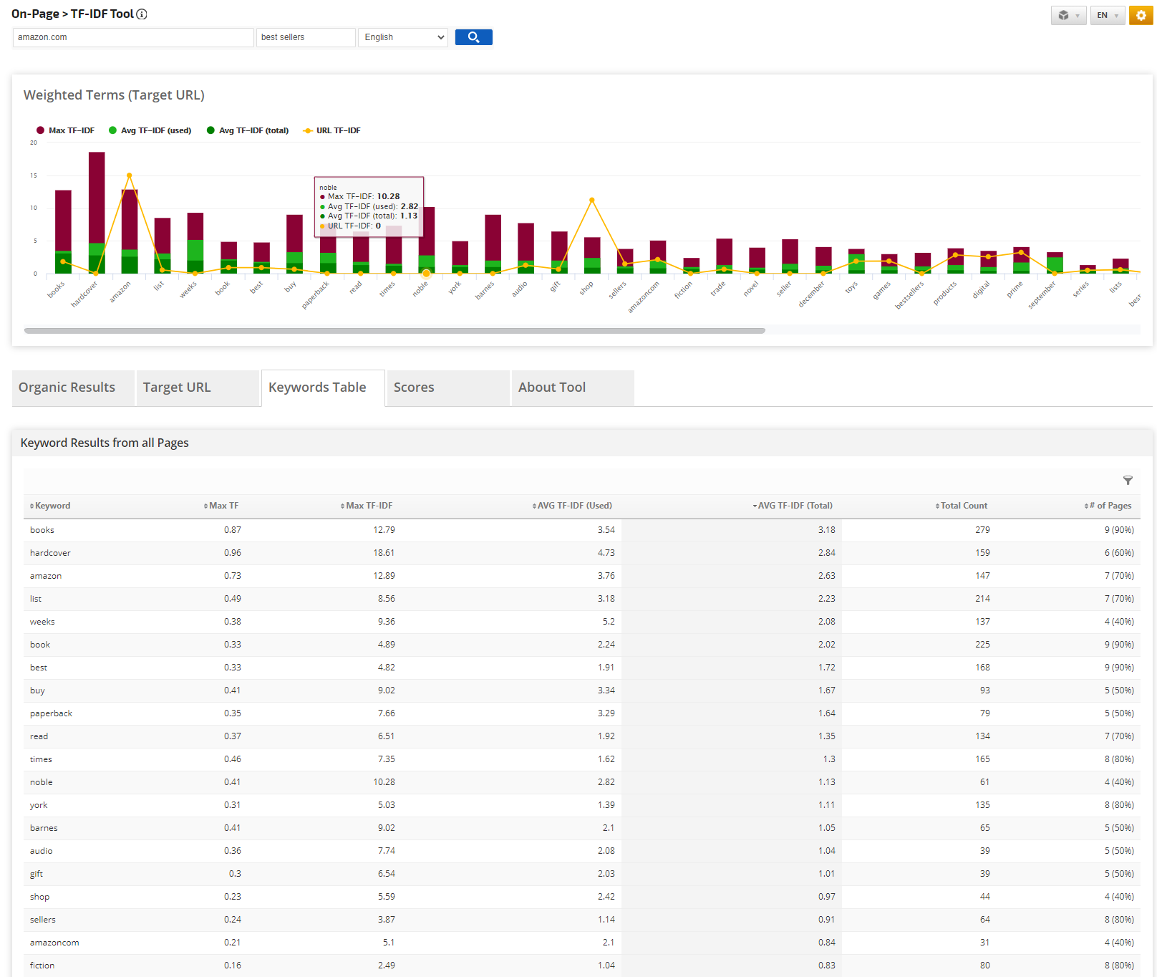The width and height of the screenshot is (1157, 977).
Task: Sort by AVG TF-IDF (Total) header
Action: (794, 506)
